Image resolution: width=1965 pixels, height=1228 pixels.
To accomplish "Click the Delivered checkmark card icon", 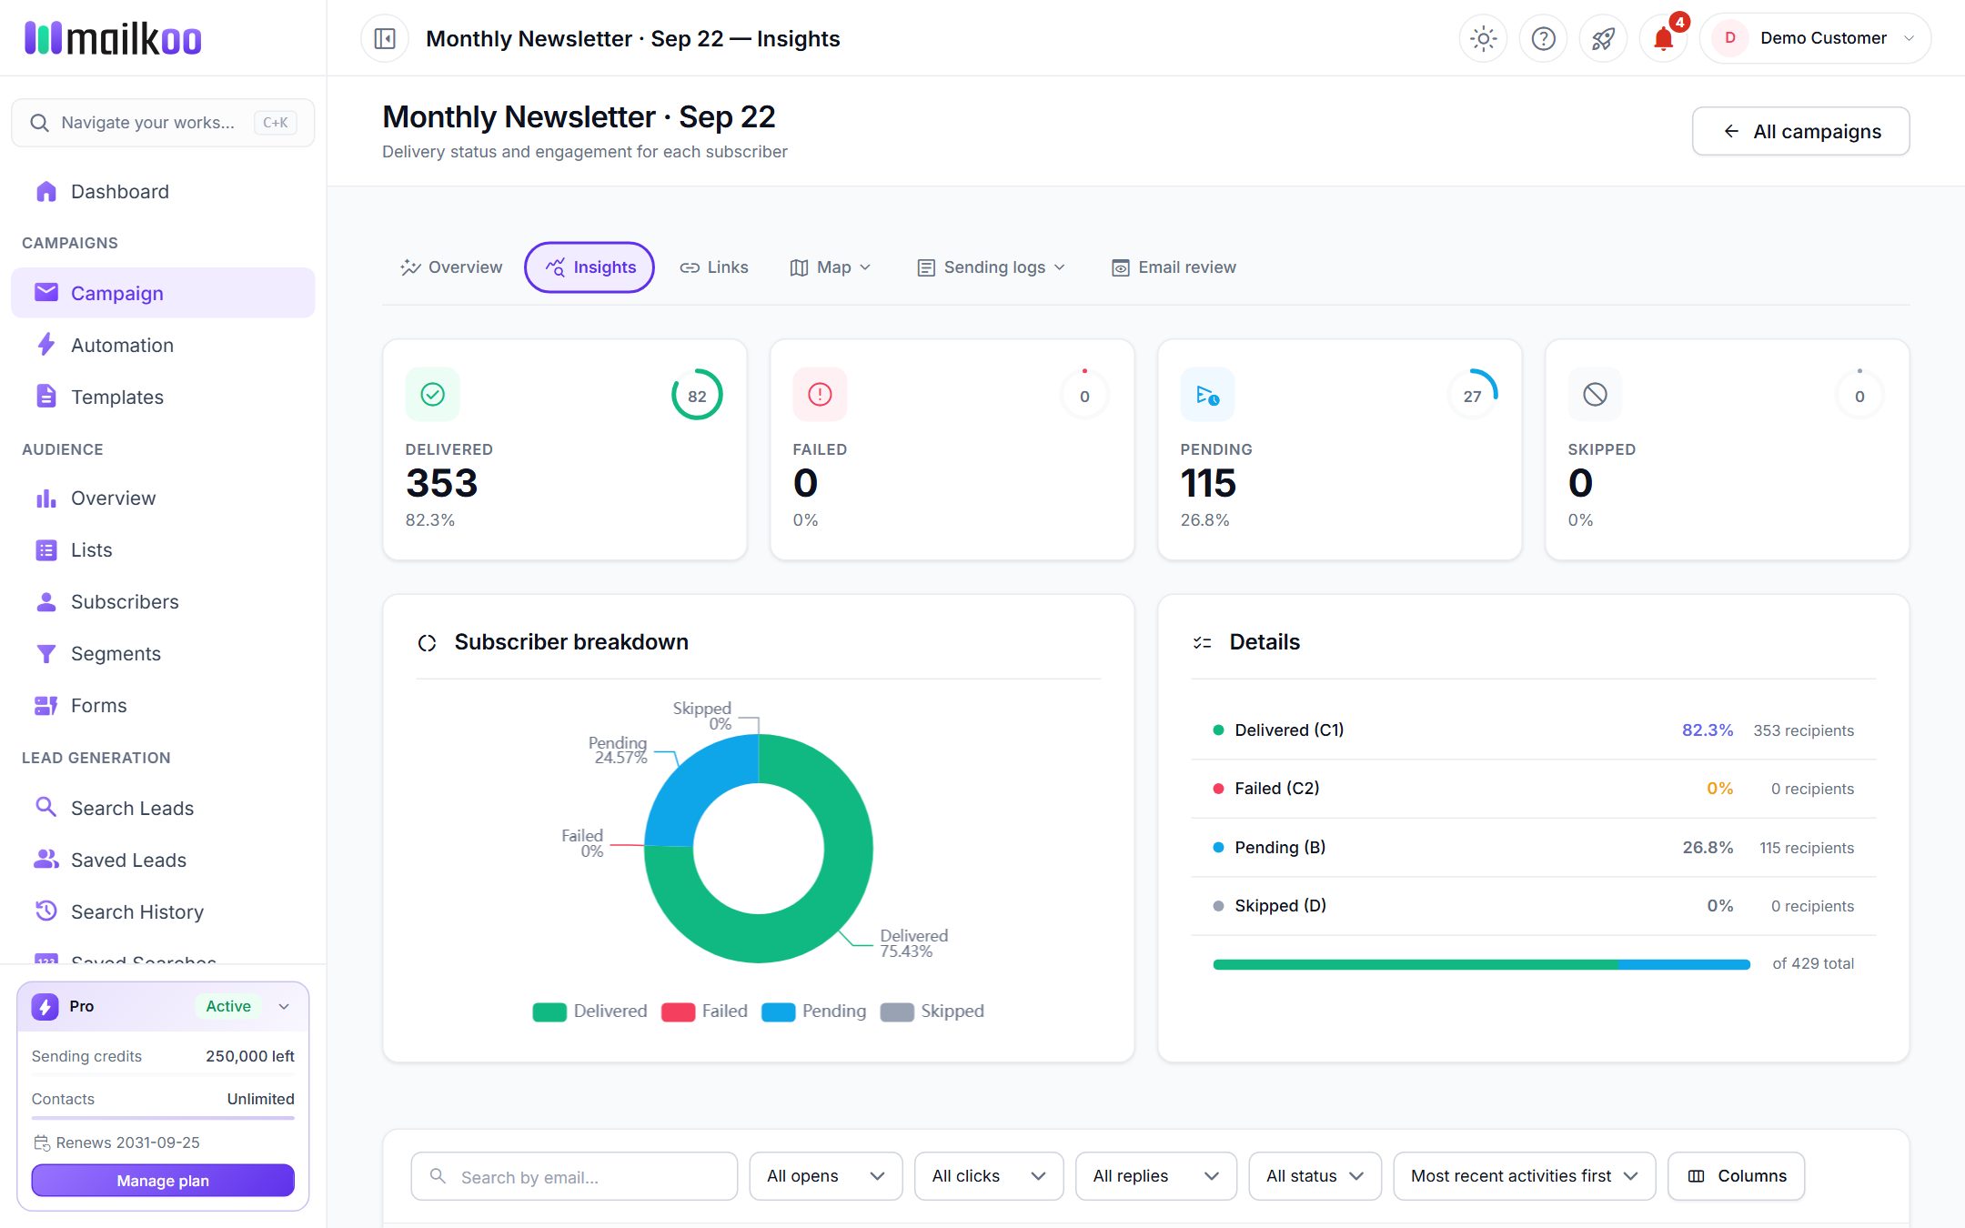I will click(432, 394).
